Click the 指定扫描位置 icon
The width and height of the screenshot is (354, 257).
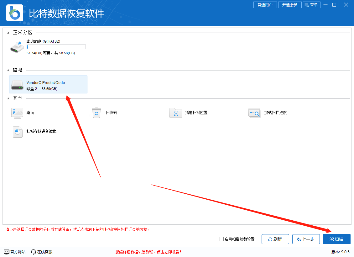click(176, 113)
